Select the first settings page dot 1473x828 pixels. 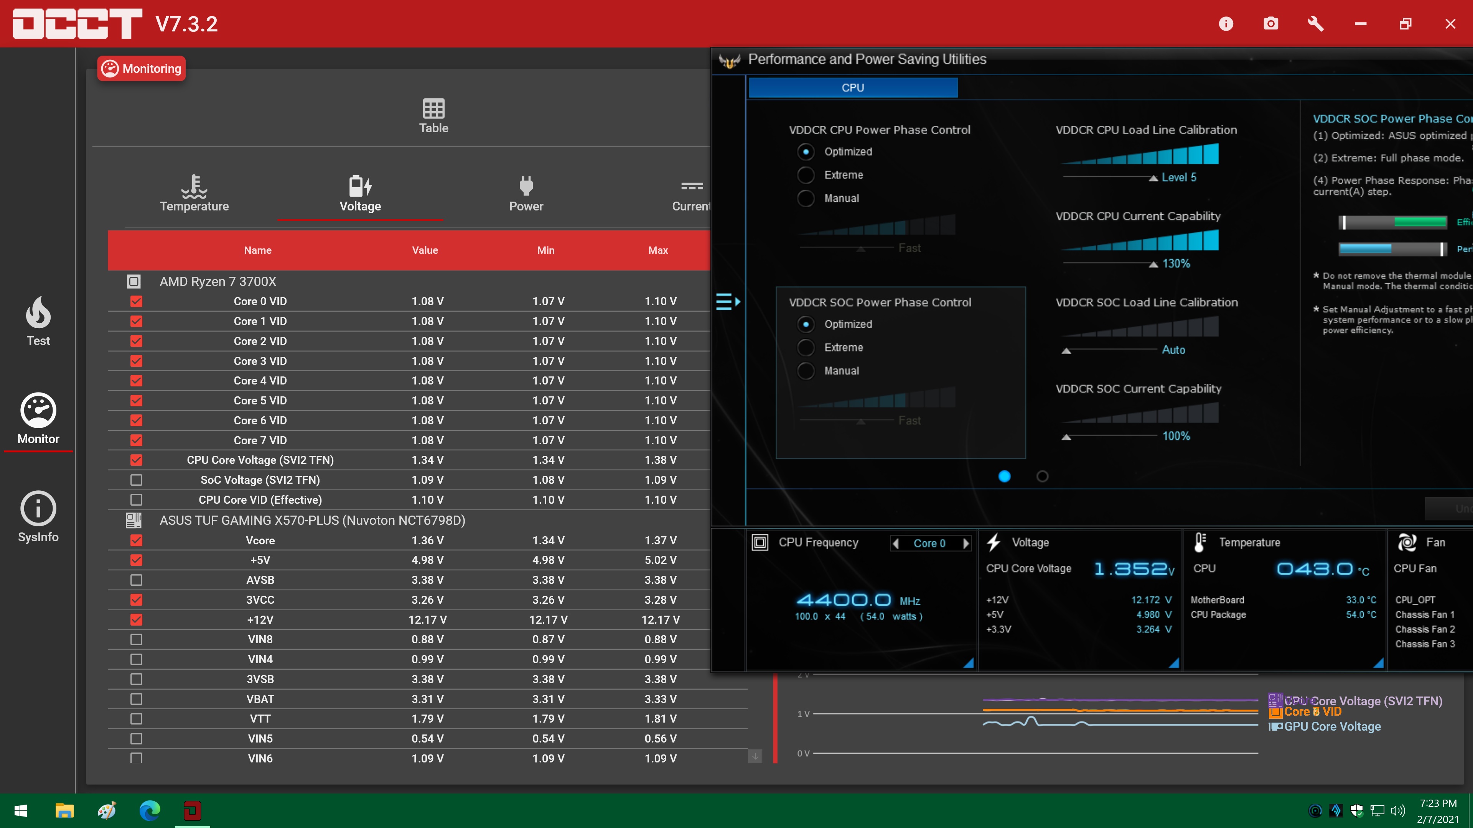1004,476
